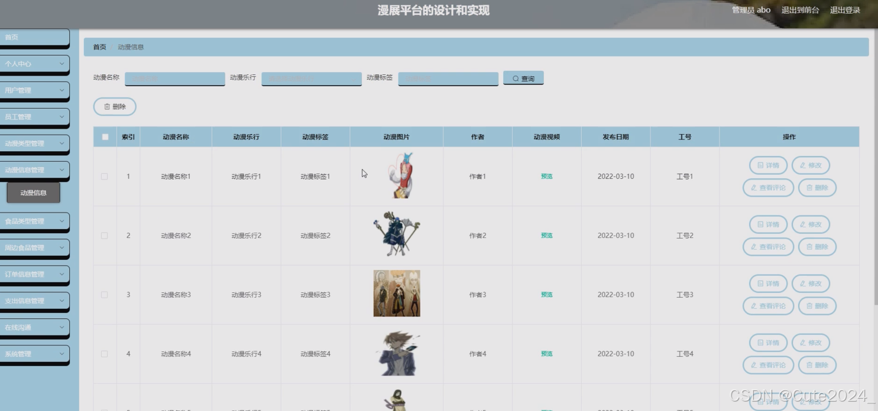Viewport: 878px width, 411px height.
Task: Click 修改 in the 动漫名称3 row
Action: click(x=811, y=283)
